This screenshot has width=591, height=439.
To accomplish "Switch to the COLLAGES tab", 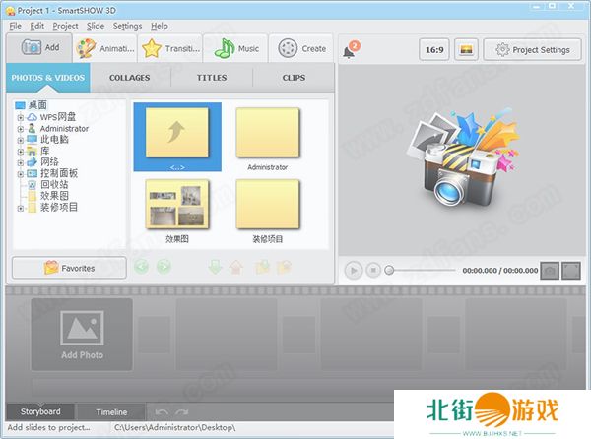I will click(129, 77).
